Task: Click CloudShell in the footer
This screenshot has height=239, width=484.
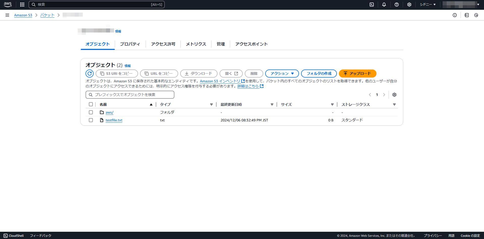Action: point(14,236)
